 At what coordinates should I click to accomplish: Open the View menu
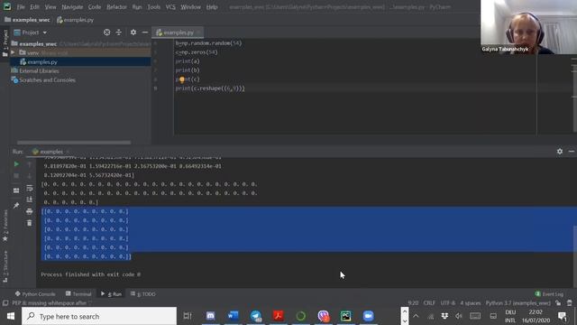(x=50, y=7)
